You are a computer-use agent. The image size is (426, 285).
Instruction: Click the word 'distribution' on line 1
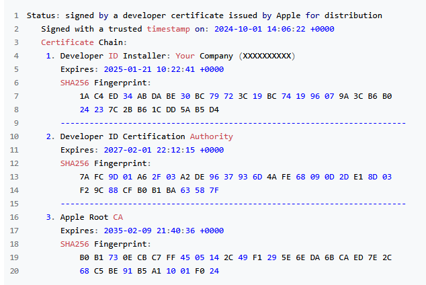pos(353,15)
